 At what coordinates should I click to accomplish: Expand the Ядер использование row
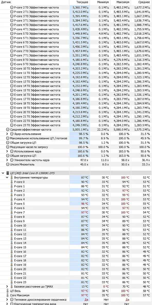tap(7, 134)
